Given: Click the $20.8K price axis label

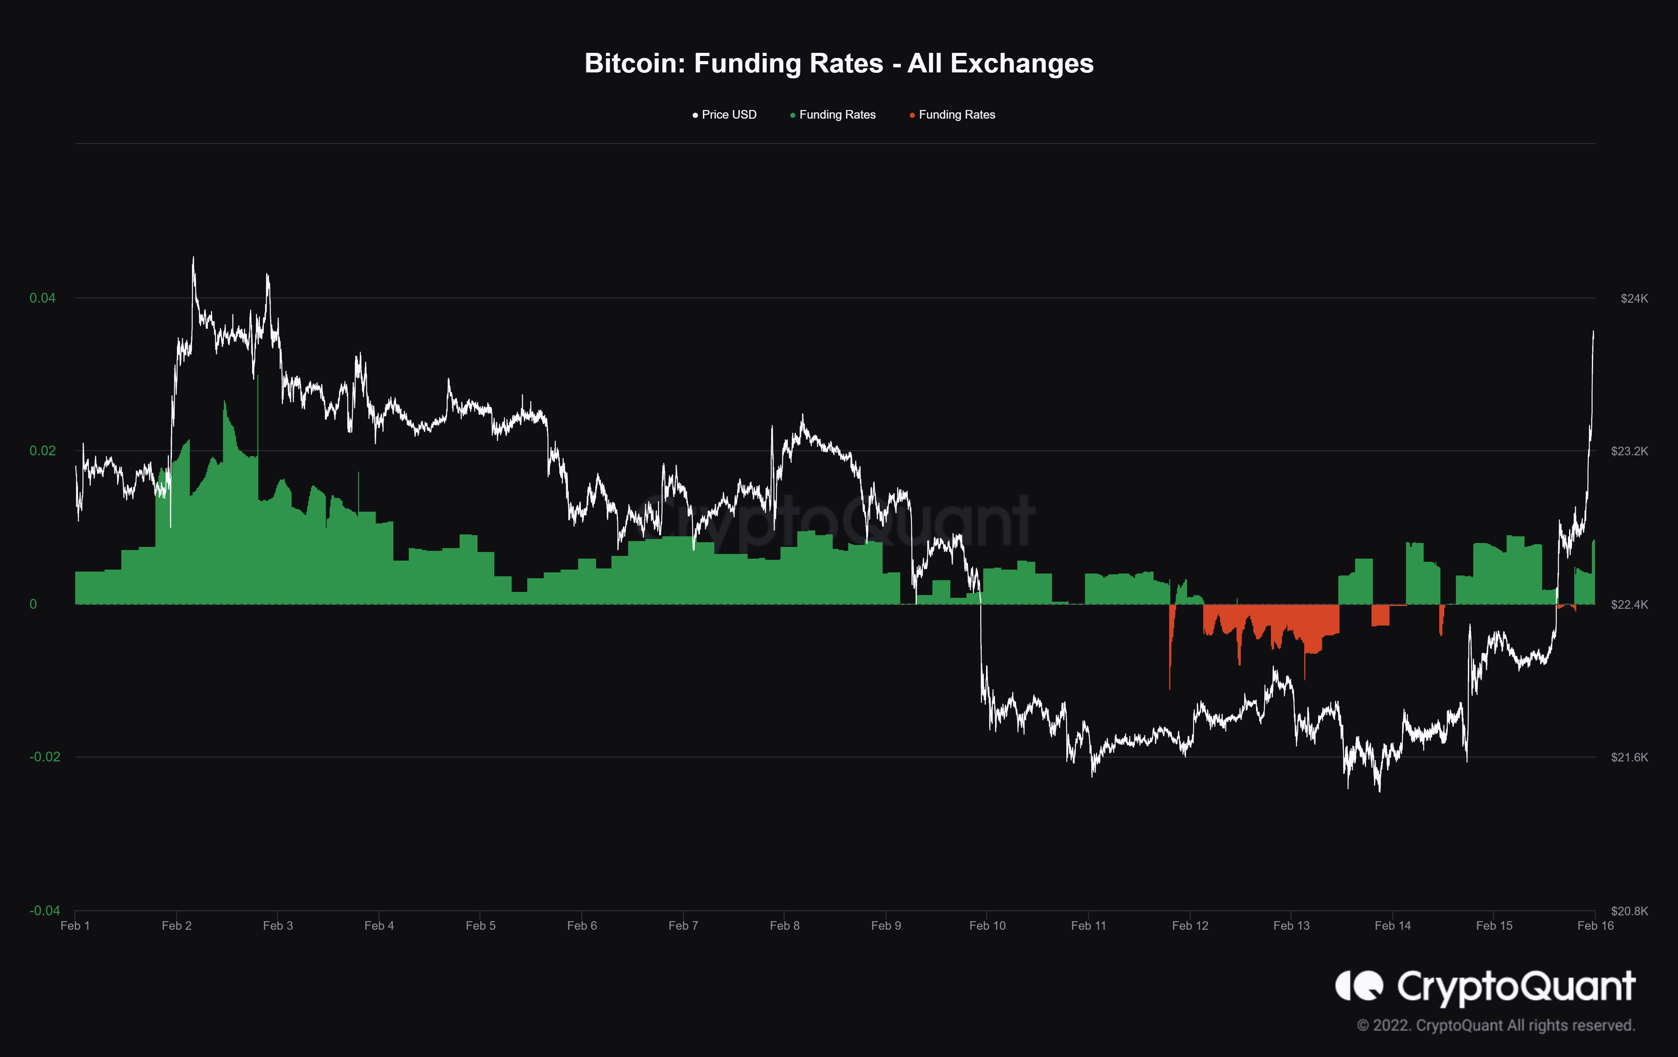Looking at the screenshot, I should click(1629, 911).
